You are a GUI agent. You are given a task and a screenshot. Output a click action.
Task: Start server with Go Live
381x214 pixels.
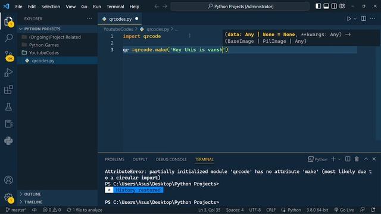(344, 210)
